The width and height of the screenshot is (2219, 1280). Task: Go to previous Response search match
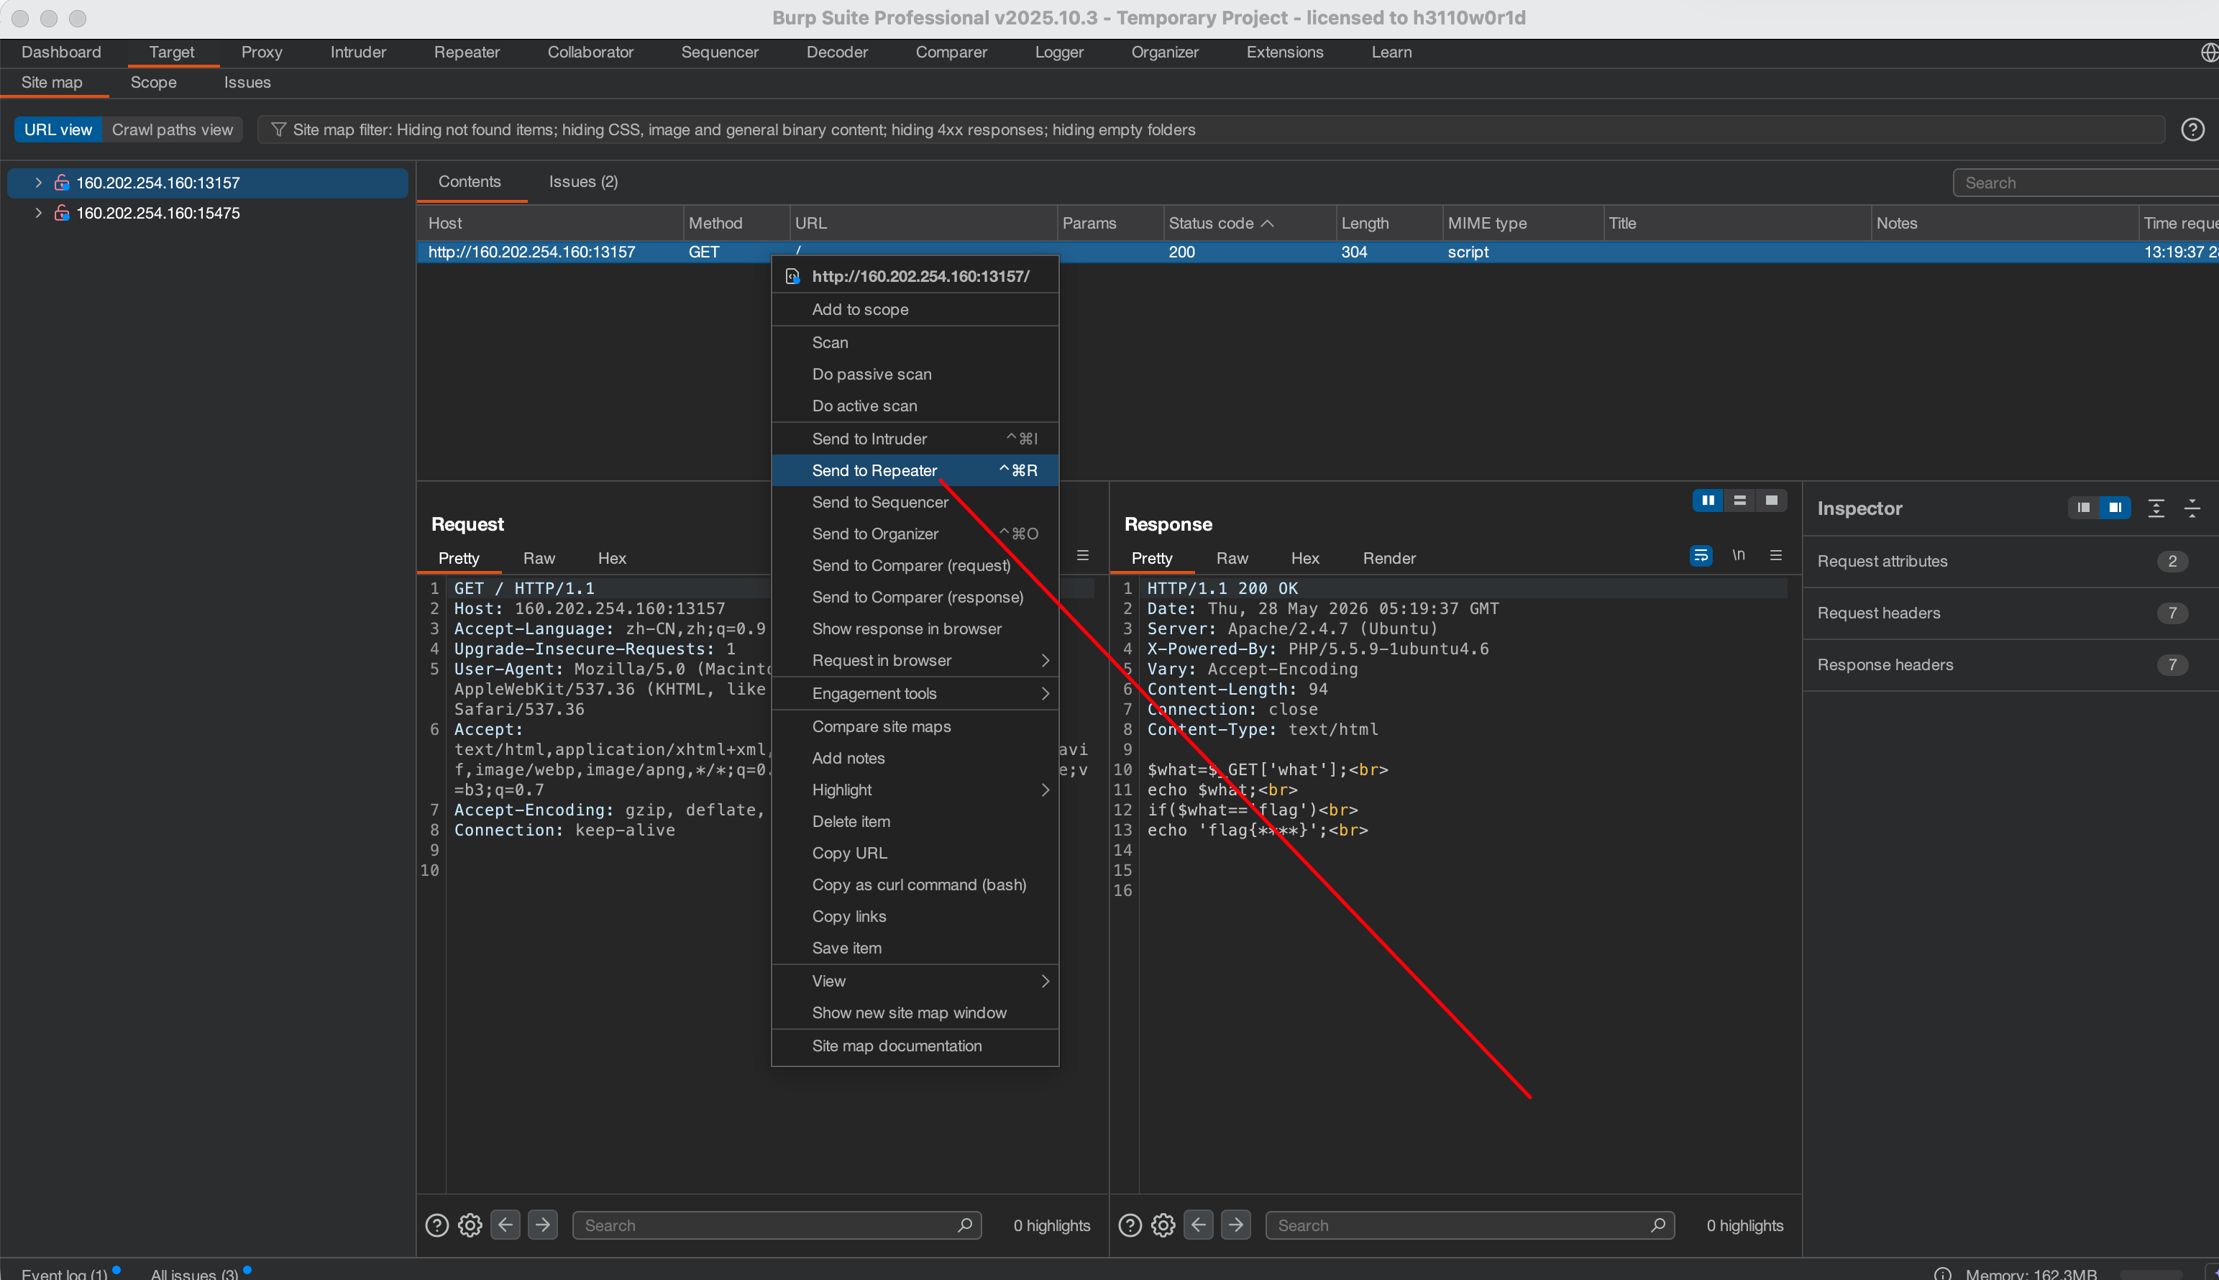tap(1199, 1225)
